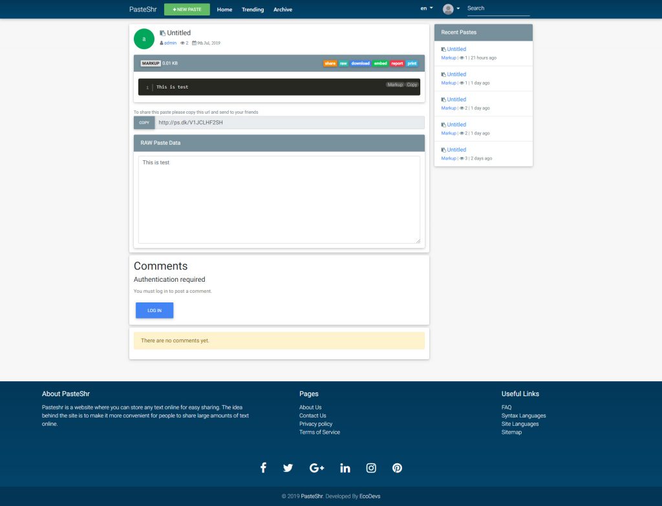The height and width of the screenshot is (506, 662).
Task: Open Syntax Languages footer link
Action: coord(524,416)
